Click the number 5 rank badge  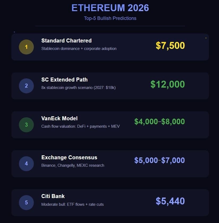tap(26, 203)
